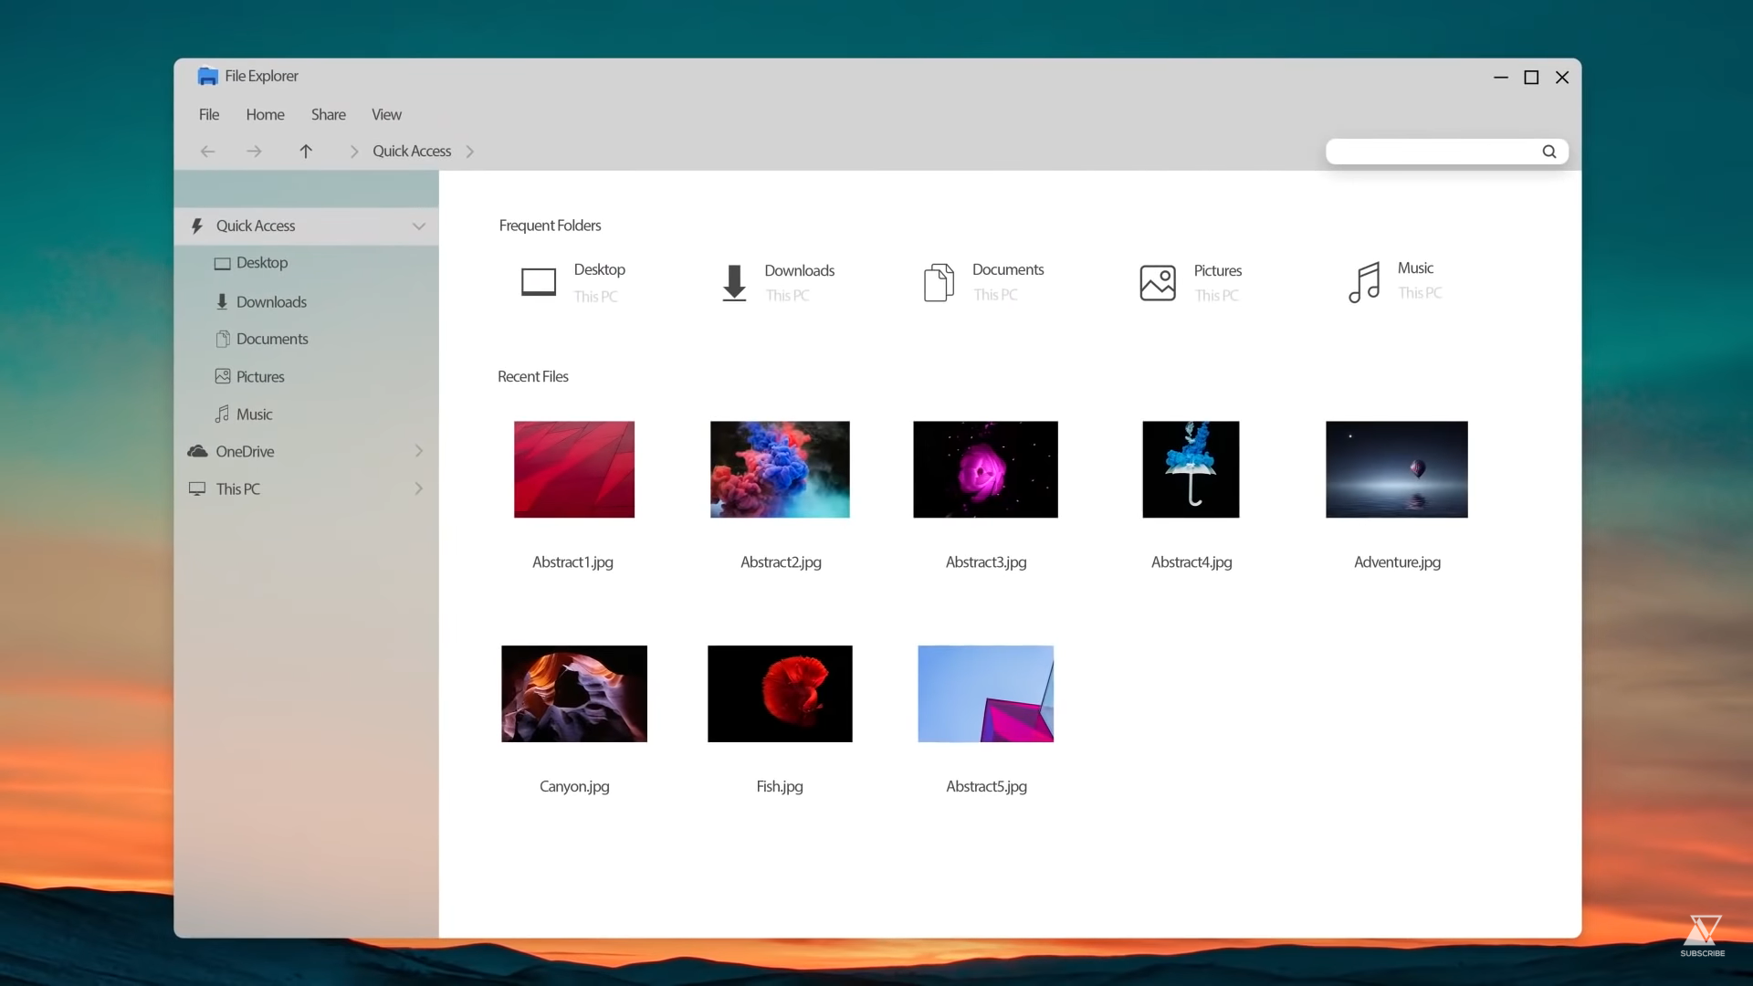Click the Music note icon in sidebar
The width and height of the screenshot is (1753, 986).
222,414
